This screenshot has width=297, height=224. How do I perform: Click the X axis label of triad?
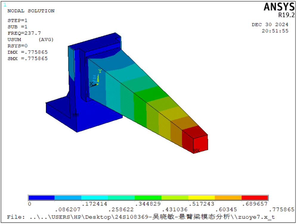91,84
